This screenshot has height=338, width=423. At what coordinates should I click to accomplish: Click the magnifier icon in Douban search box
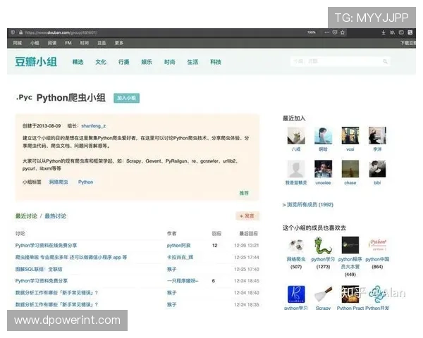point(385,61)
